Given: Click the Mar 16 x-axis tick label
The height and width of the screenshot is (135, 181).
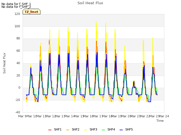Looking at the screenshot, I should (x=89, y=116).
